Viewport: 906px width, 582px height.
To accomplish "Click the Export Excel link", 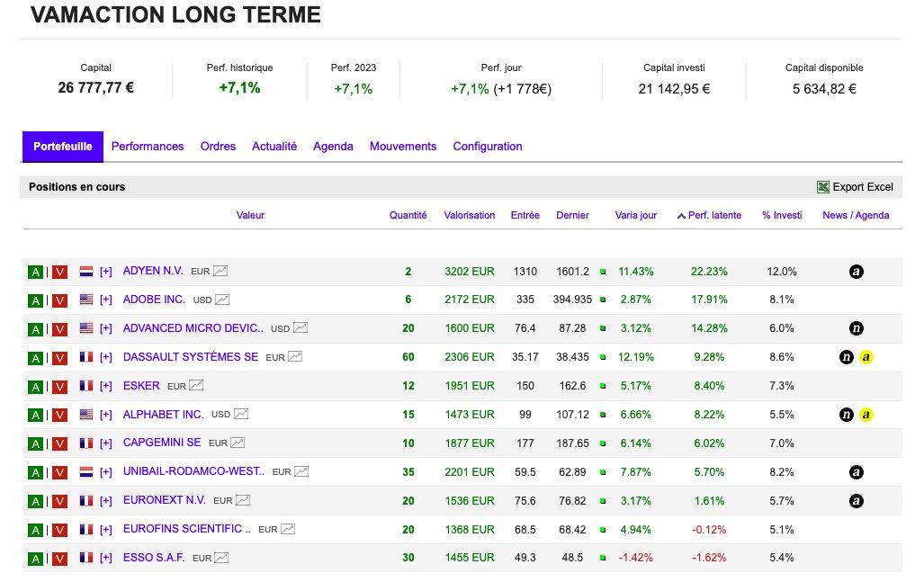I will point(863,187).
